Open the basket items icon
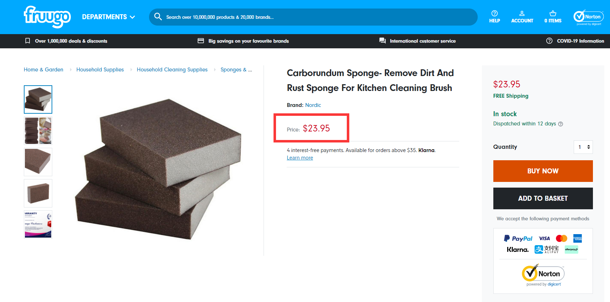Viewport: 610px width, 302px height. [x=553, y=17]
